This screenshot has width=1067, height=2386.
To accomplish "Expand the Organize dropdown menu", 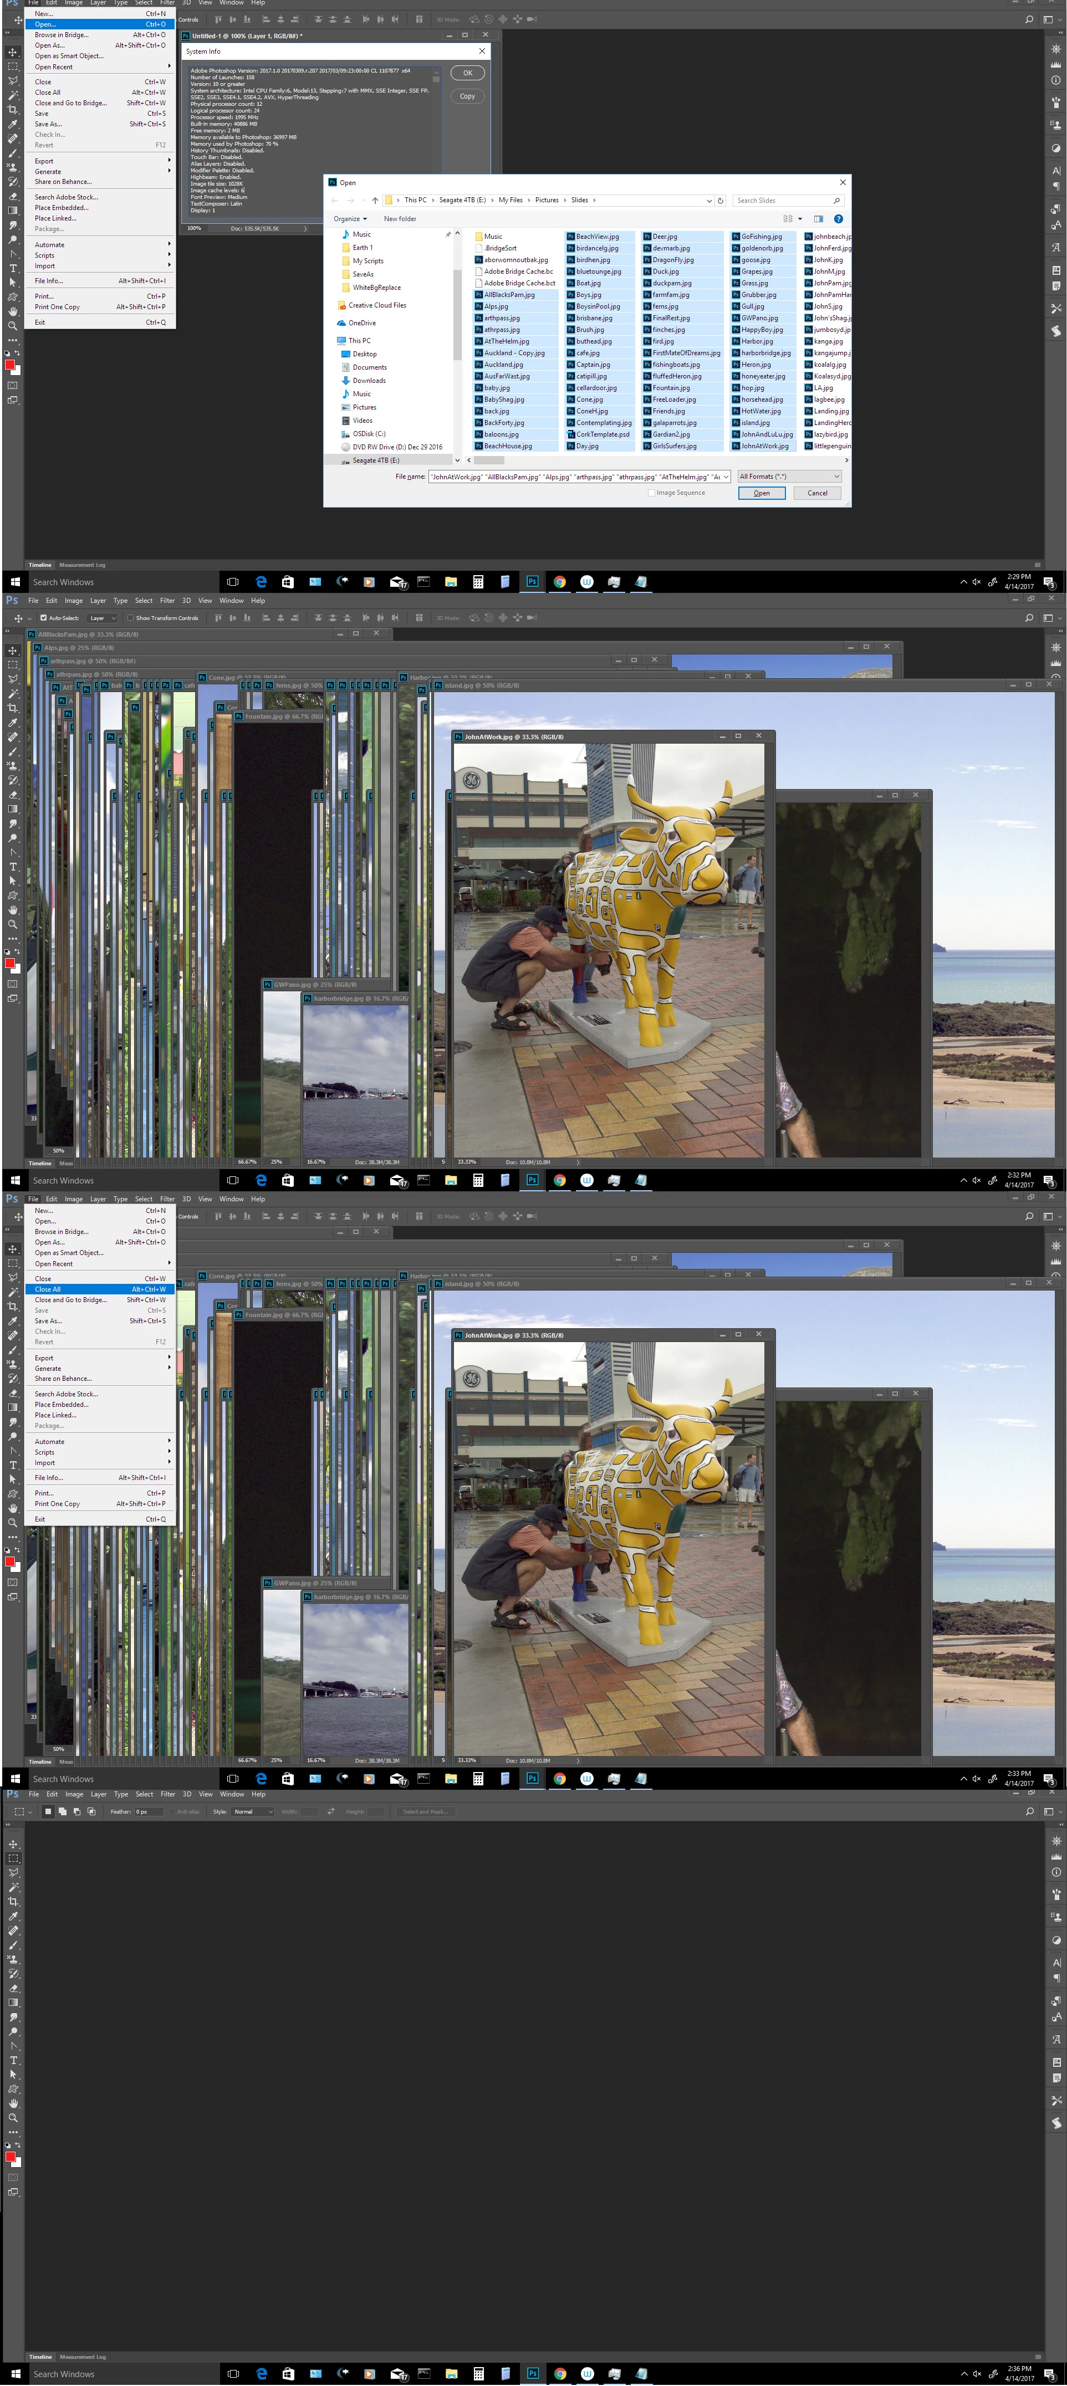I will click(x=350, y=218).
